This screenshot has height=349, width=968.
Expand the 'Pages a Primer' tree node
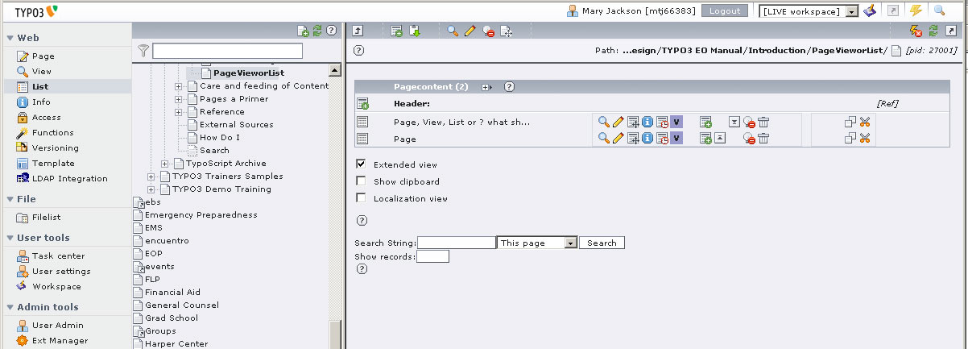tap(179, 99)
